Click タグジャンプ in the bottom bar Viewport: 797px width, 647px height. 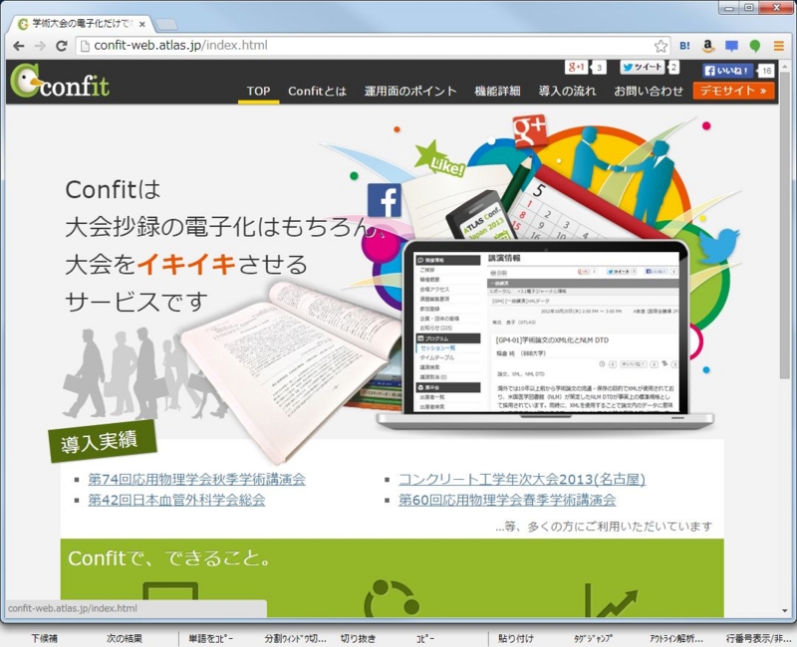point(593,638)
